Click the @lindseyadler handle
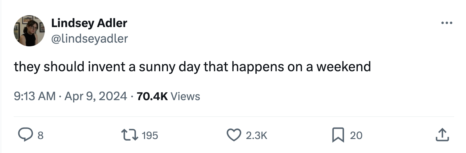Screen dimensions: 466x153 click(89, 39)
